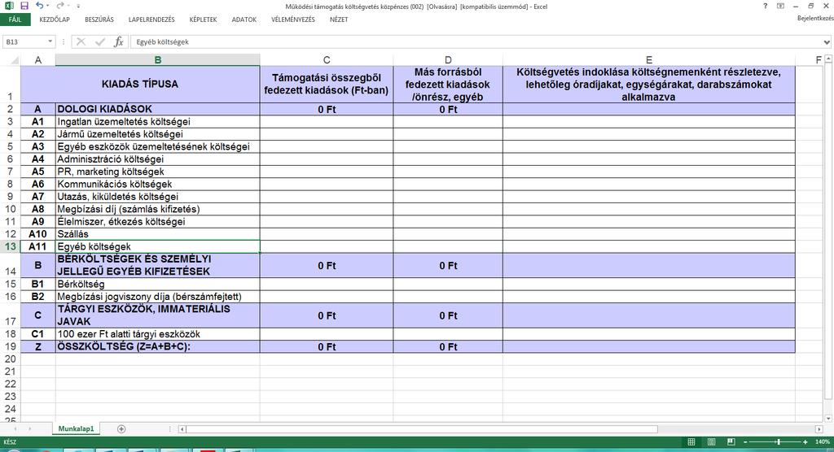Click the Save icon in quick access toolbar

click(x=24, y=6)
